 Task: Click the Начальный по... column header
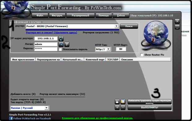(72, 60)
